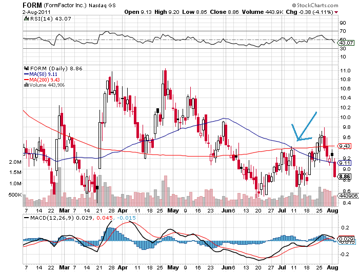Click the Chg -0.38 (-4.11%) value
359x272 pixels.
tap(310, 12)
